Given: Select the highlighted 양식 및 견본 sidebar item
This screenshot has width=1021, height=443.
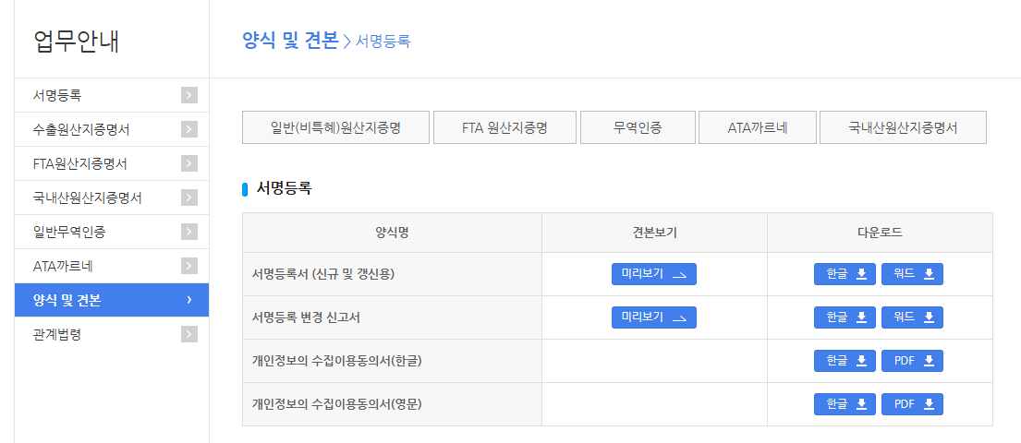Looking at the screenshot, I should tap(112, 300).
